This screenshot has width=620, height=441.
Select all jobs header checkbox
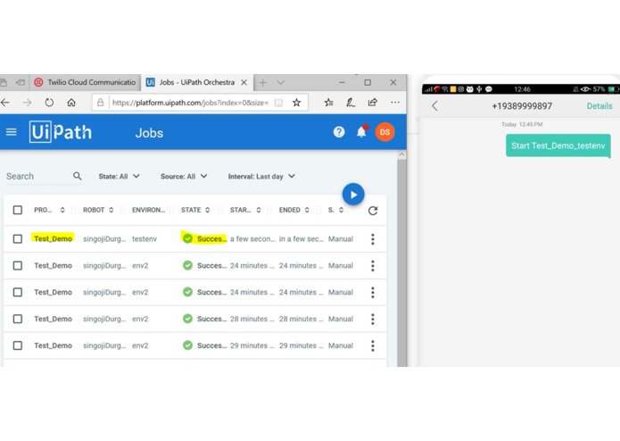(x=18, y=210)
